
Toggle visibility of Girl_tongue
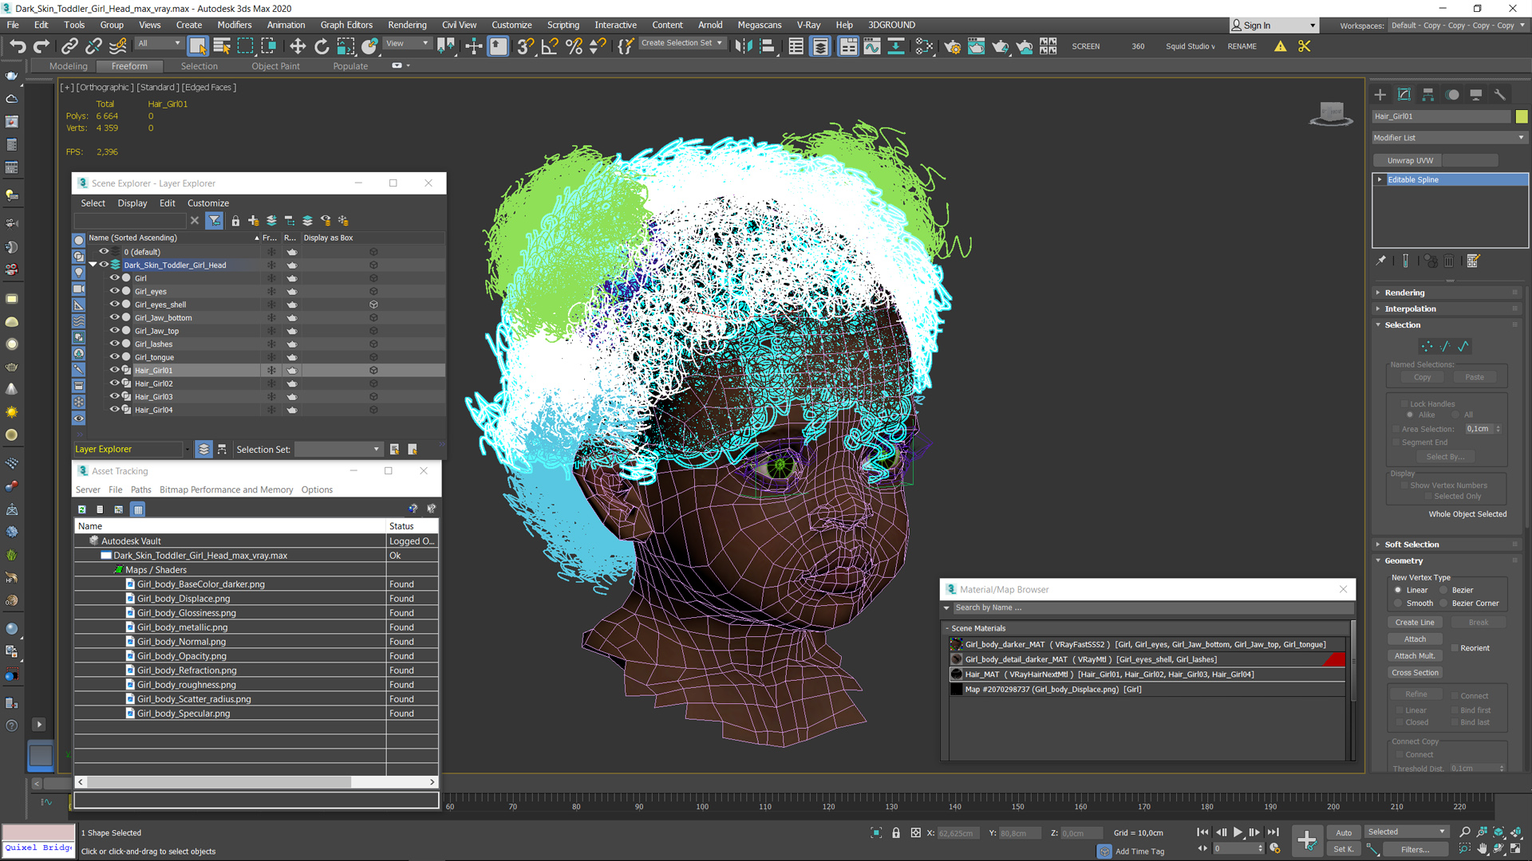[x=114, y=357]
